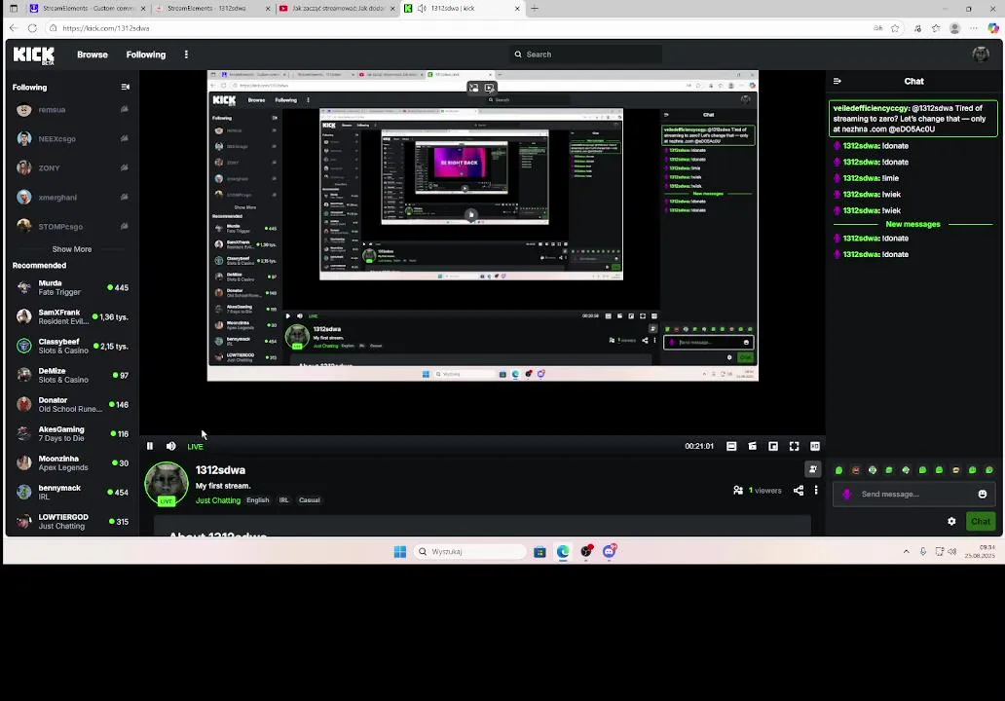Open xmerghani channel in sidebar
Viewport: 1005px width, 701px height.
coord(70,198)
